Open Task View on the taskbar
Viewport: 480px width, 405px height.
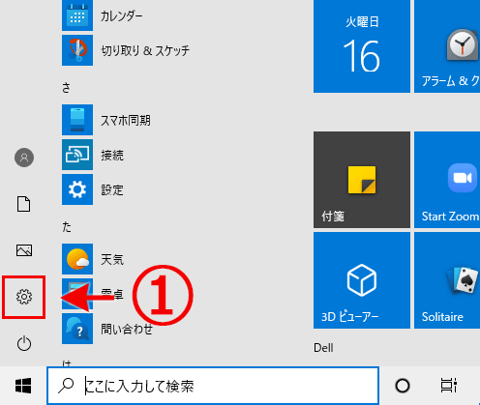(x=449, y=386)
